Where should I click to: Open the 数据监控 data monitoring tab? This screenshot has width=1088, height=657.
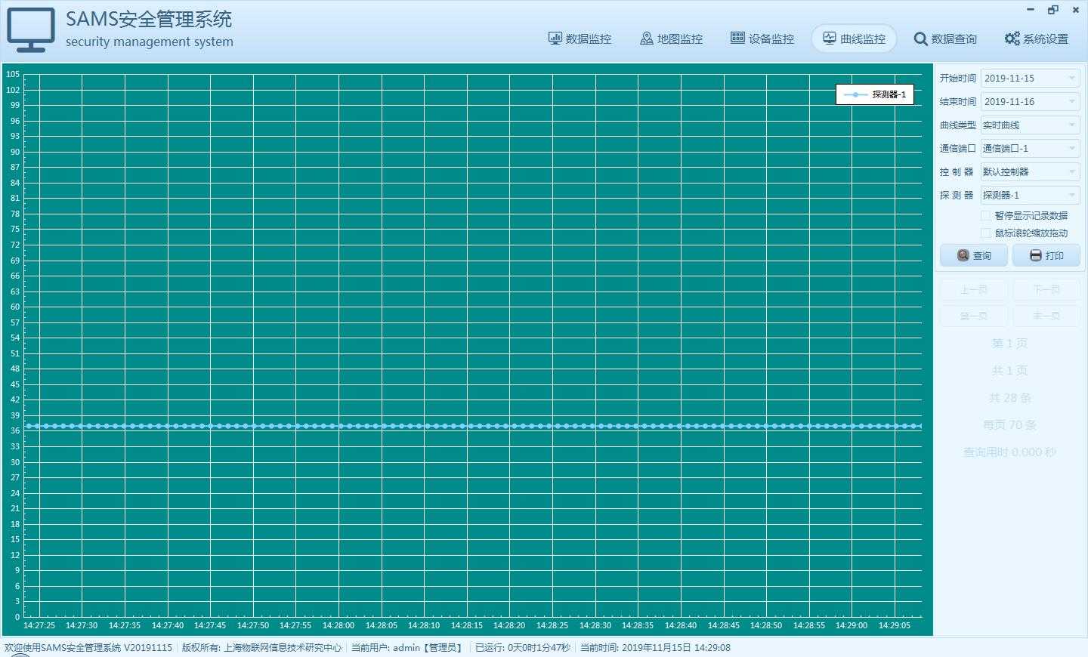coord(580,39)
